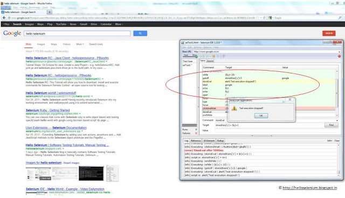Open the UI-Element tab in Selenium IDE

pyautogui.click(x=209, y=141)
